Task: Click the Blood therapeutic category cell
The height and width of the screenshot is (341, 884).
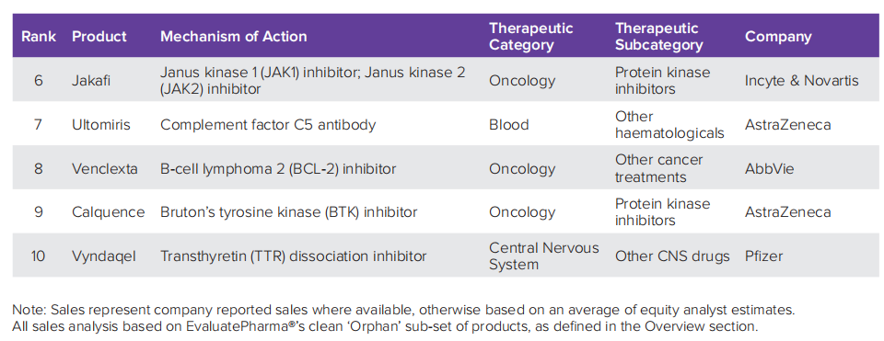Action: click(x=508, y=124)
